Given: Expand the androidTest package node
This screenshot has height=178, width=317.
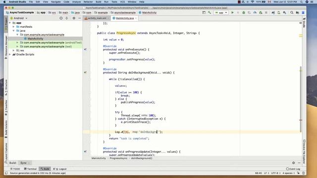Looking at the screenshot, I should click(17, 43).
